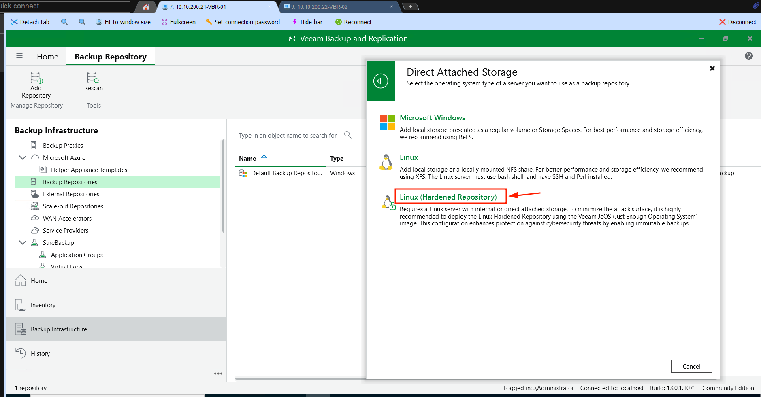The image size is (761, 397).
Task: Select the Helper Appliance Templates tree item
Action: click(89, 170)
